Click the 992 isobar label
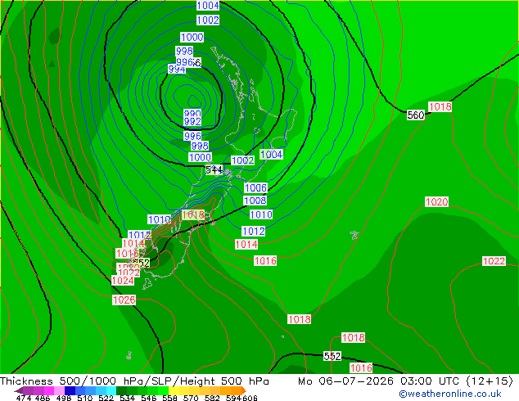 (192, 121)
